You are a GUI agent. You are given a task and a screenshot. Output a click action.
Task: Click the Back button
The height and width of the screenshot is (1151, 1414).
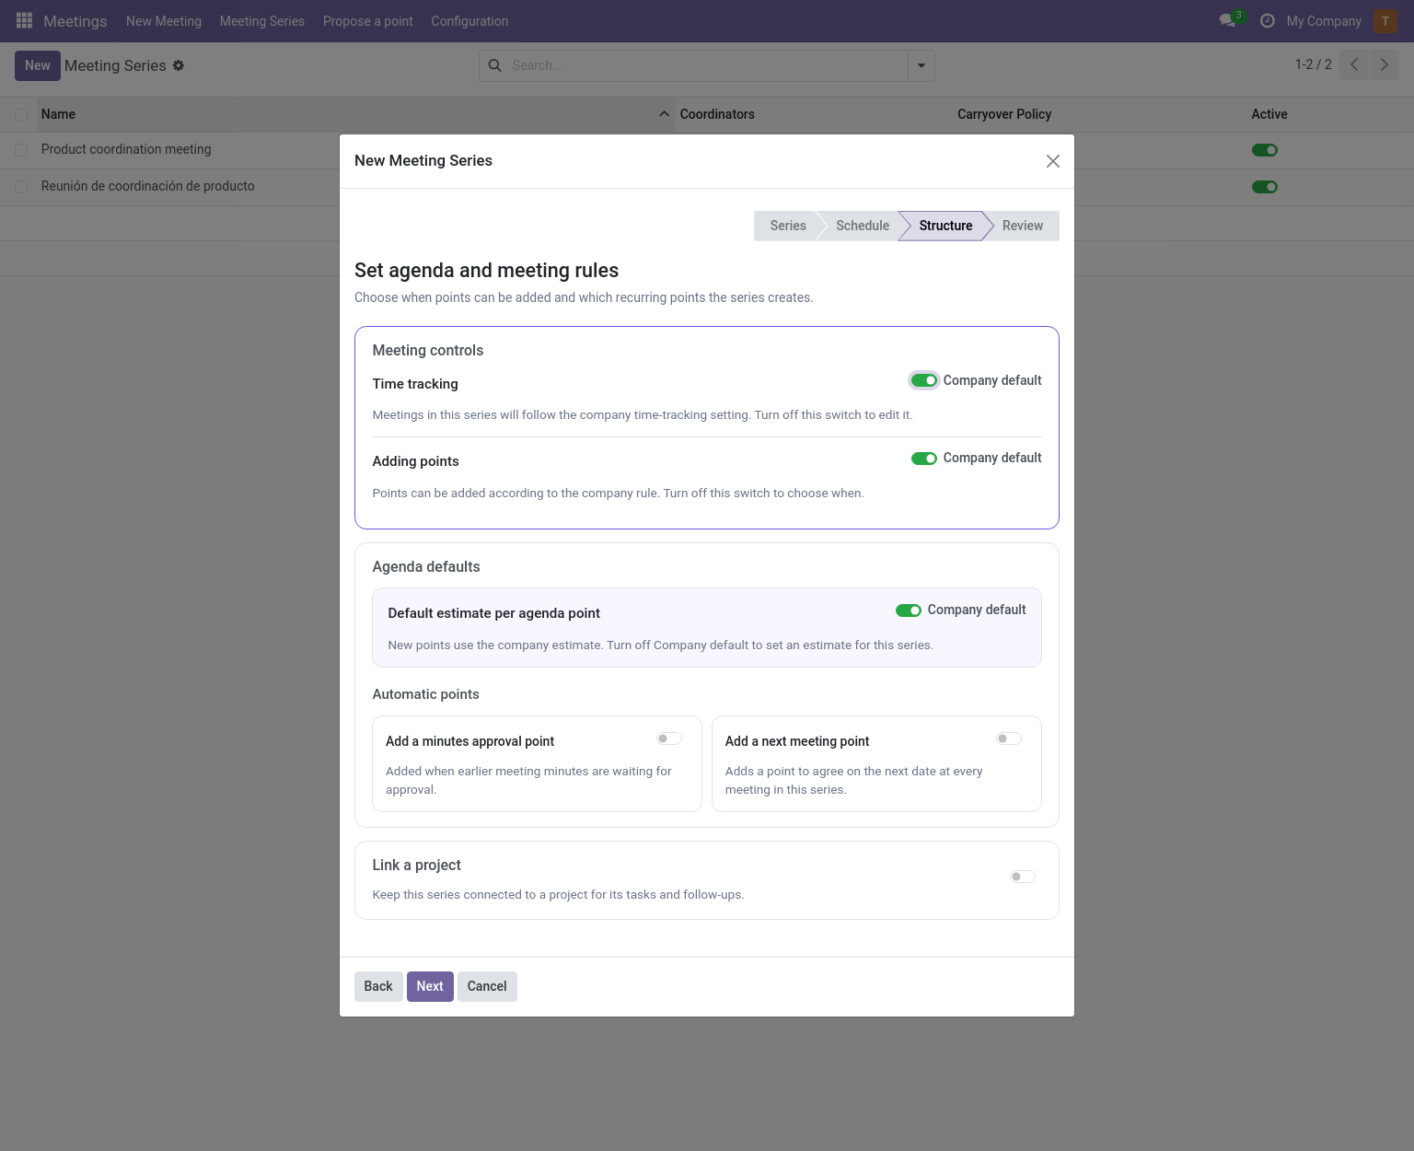click(378, 986)
